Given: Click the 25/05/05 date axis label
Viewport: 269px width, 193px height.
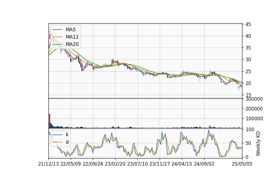Looking at the screenshot, I should [x=242, y=164].
